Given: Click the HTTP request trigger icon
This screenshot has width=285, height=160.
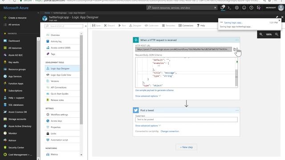Looking at the screenshot, I should (136, 40).
